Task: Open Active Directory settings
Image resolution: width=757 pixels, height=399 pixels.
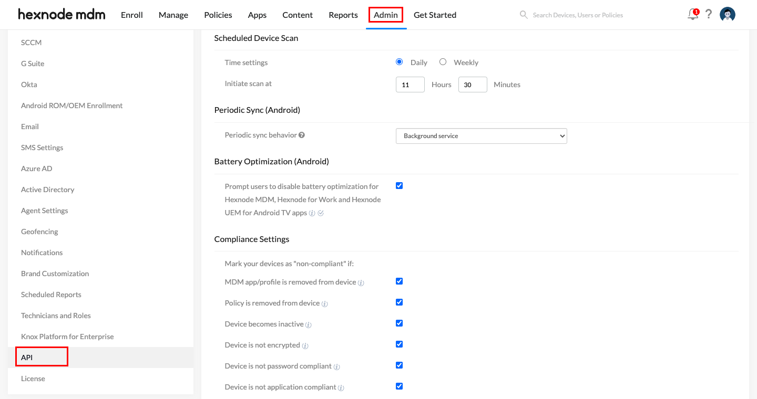Action: click(x=47, y=190)
